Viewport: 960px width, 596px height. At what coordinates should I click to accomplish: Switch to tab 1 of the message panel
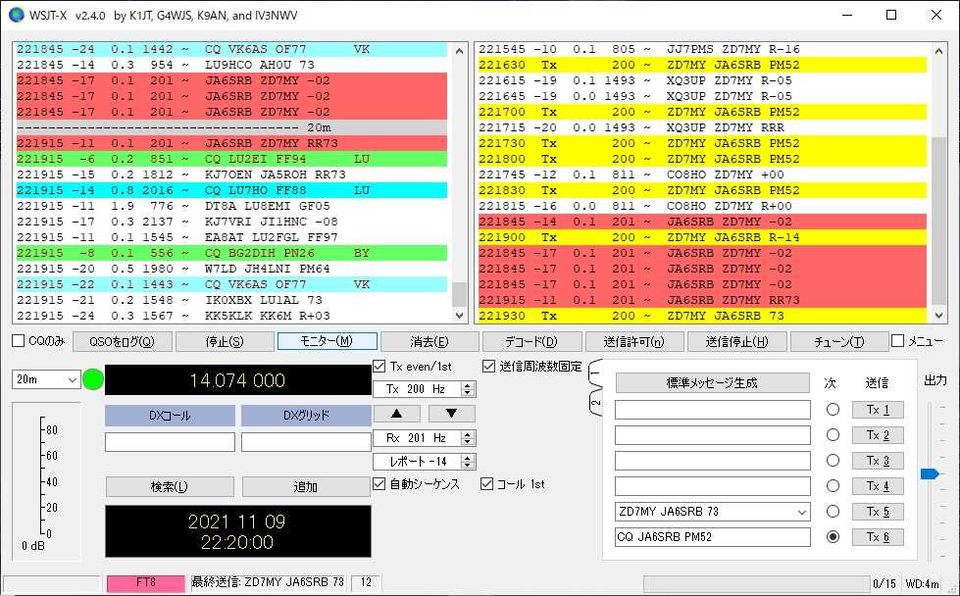[594, 372]
